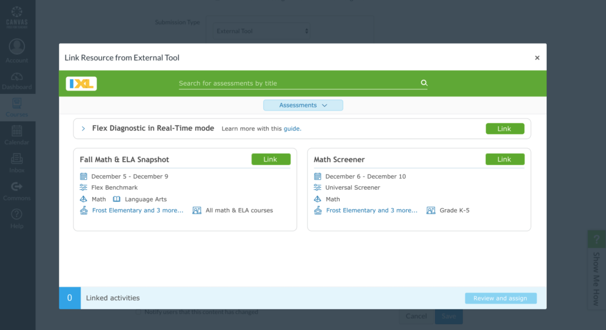The width and height of the screenshot is (606, 330).
Task: Open the Assessments dropdown filter
Action: click(303, 105)
